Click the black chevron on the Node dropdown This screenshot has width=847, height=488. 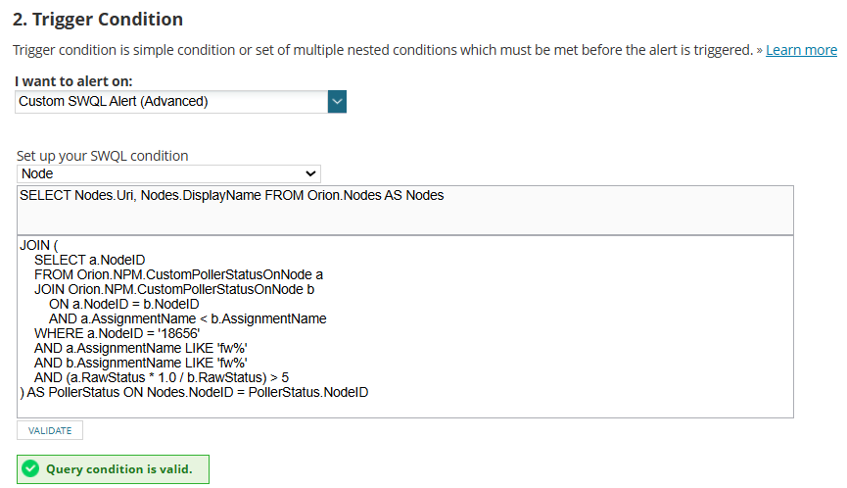tap(310, 174)
